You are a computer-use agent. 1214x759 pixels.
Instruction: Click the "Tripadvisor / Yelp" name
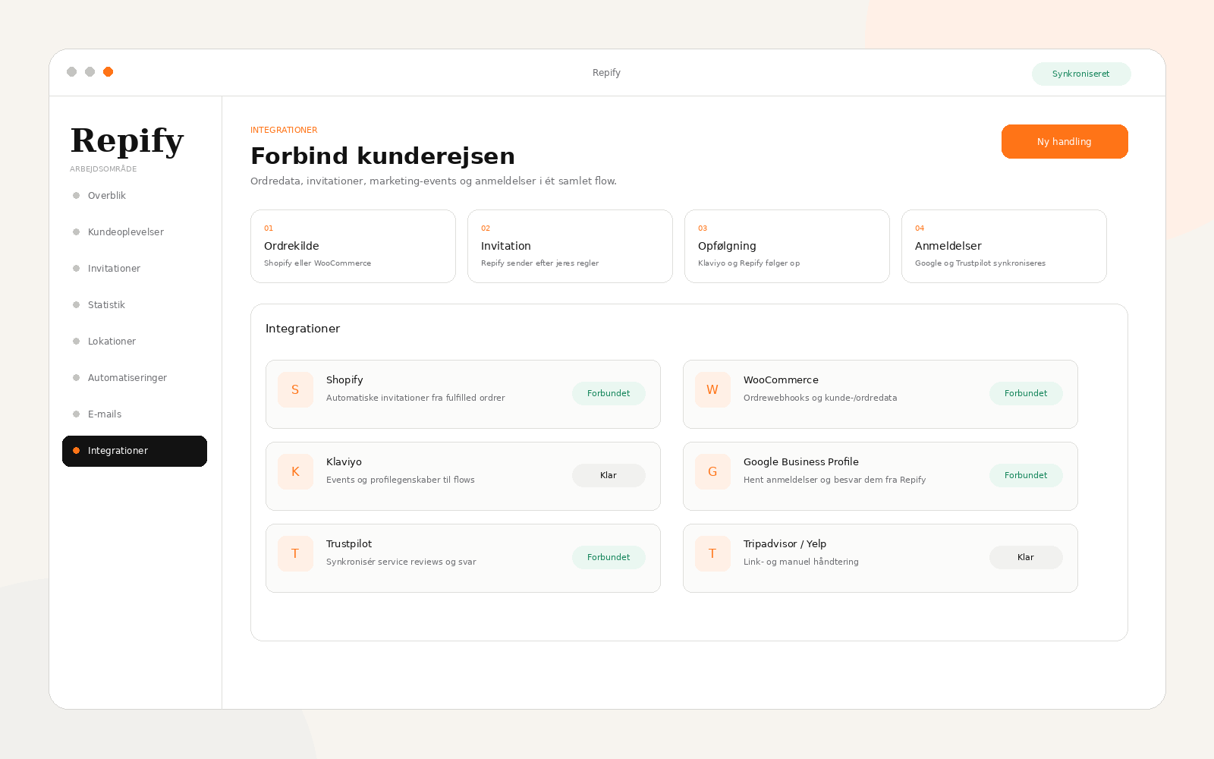pos(785,544)
